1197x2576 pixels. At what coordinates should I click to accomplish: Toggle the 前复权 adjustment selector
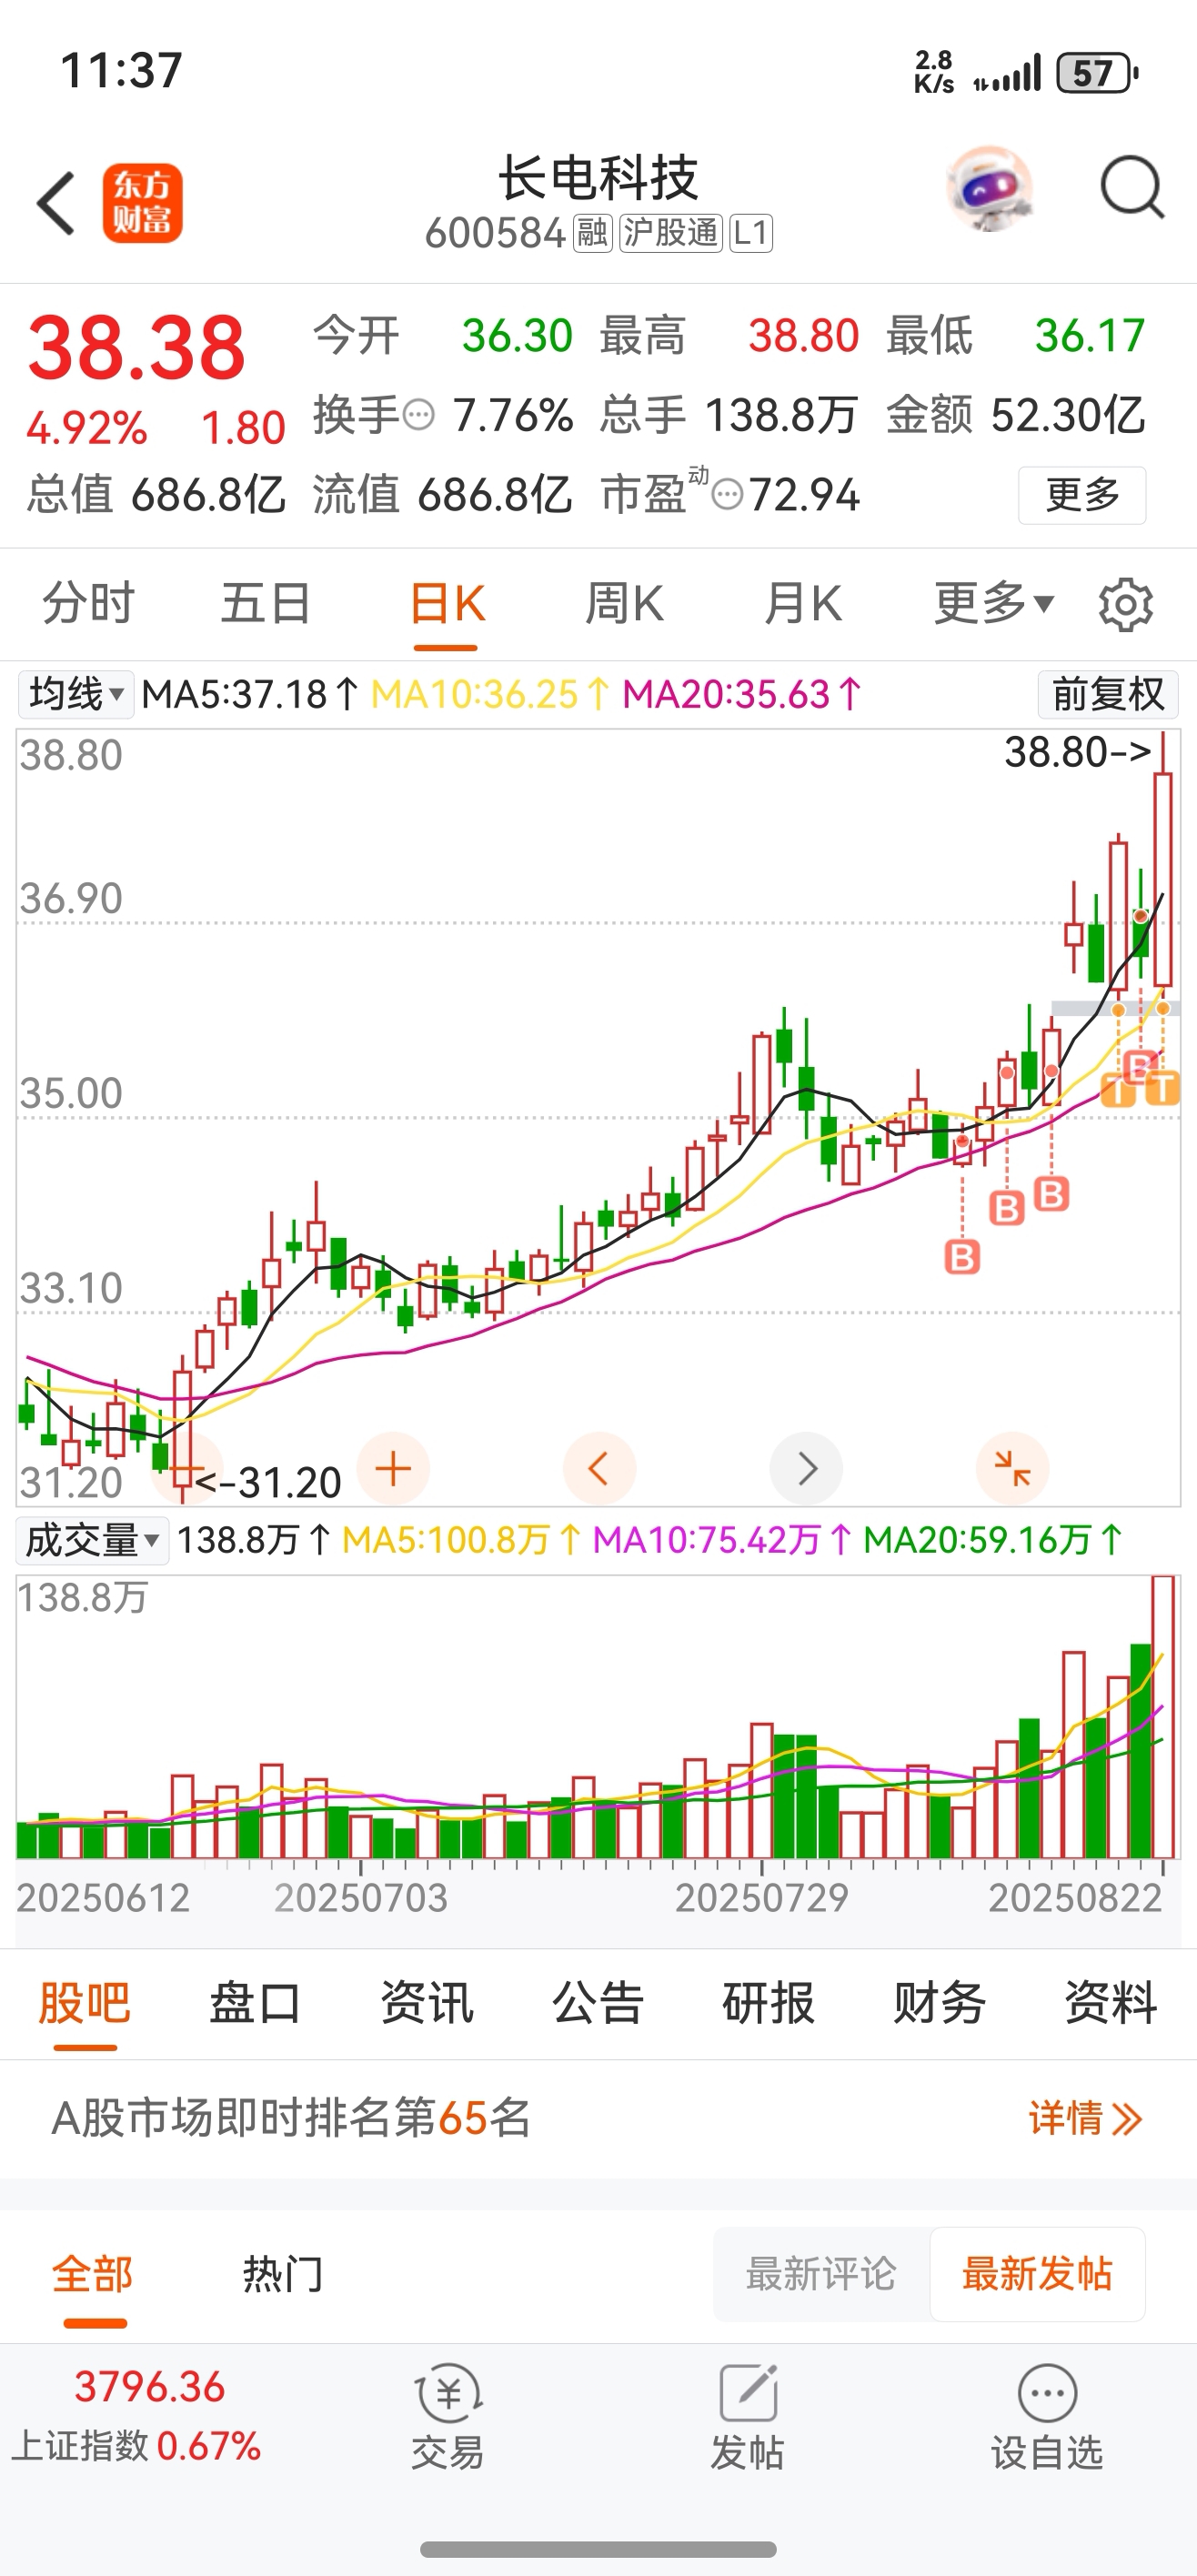[x=1108, y=694]
